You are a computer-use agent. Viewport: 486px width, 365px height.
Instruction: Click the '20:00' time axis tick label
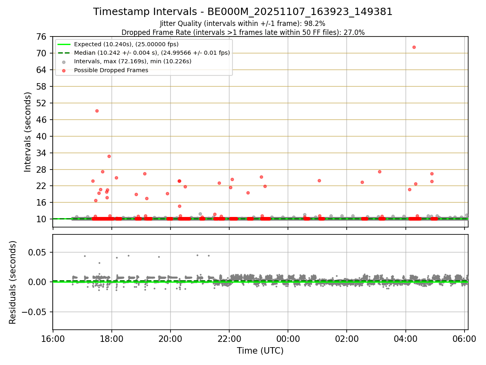(171, 338)
